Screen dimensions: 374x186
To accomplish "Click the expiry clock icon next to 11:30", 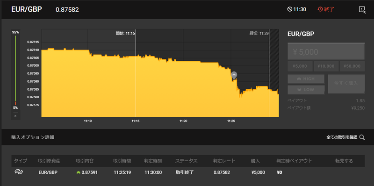I will (290, 9).
